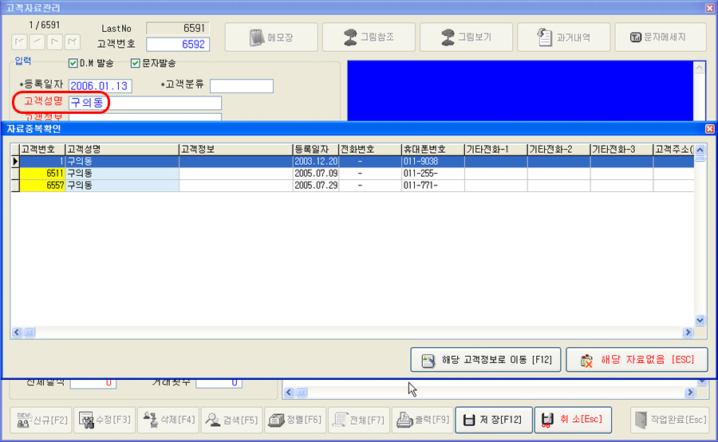Close the 자료중복확인 dialog
Viewport: 718px width, 442px height.
click(710, 129)
